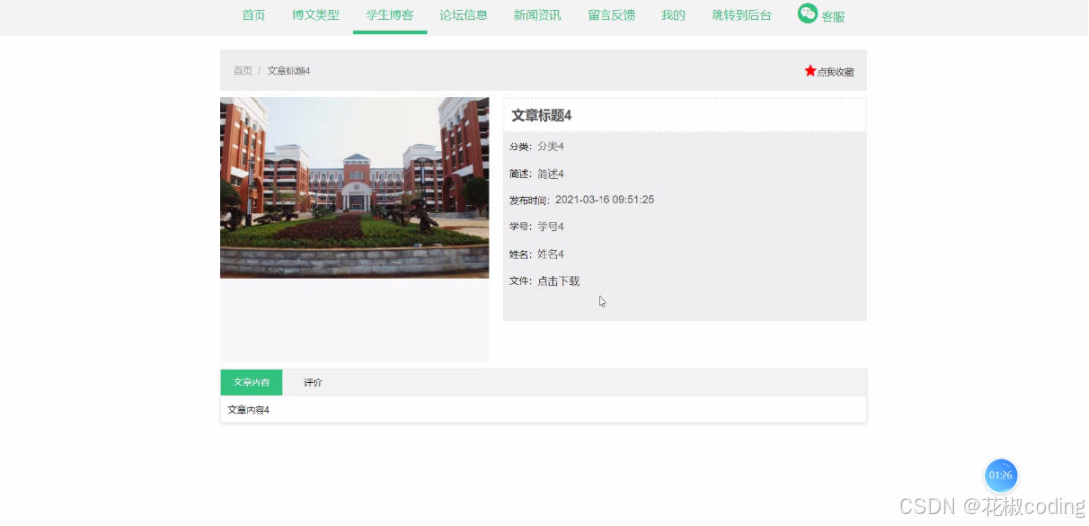Click the 文章内容4 body text
The width and height of the screenshot is (1089, 526).
click(x=249, y=410)
